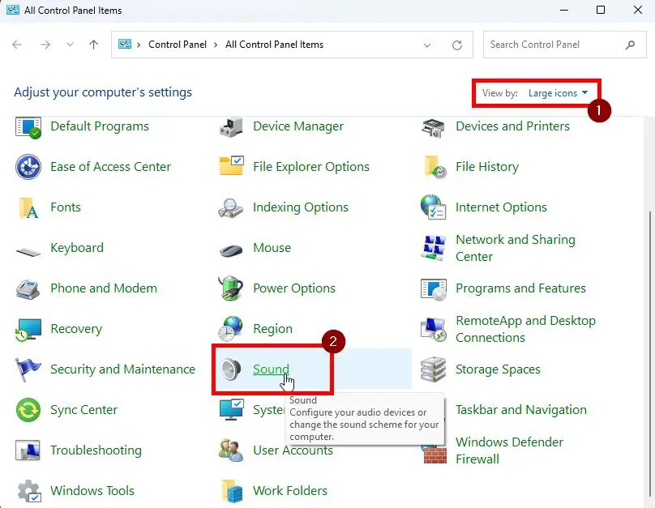Open the Network and Sharing Center link

coord(515,248)
